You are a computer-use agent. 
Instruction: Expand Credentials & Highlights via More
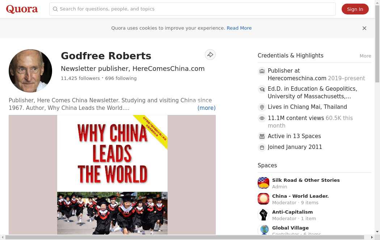click(x=365, y=56)
